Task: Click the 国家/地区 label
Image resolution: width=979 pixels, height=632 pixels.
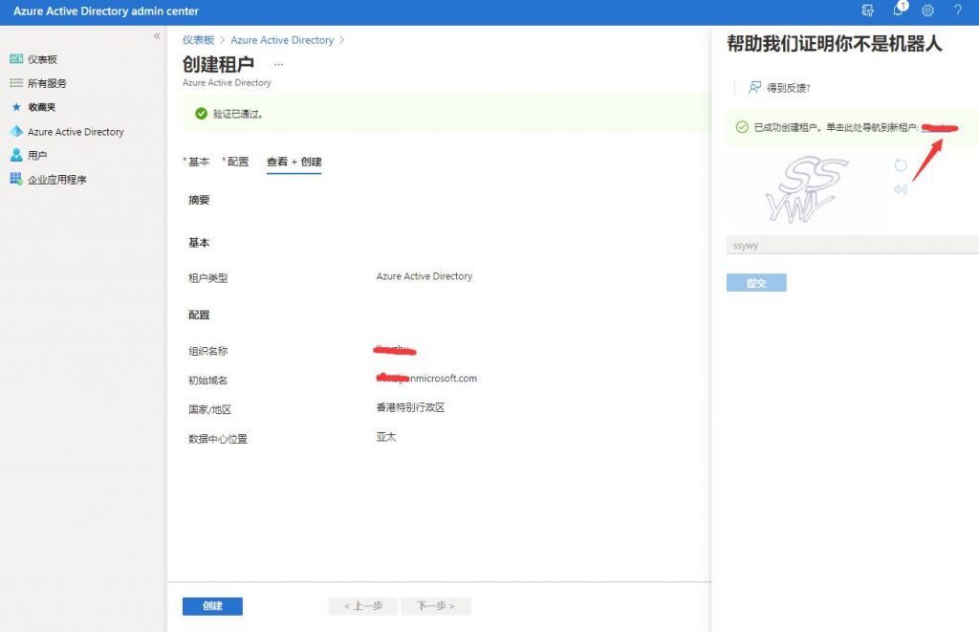Action: (x=209, y=409)
